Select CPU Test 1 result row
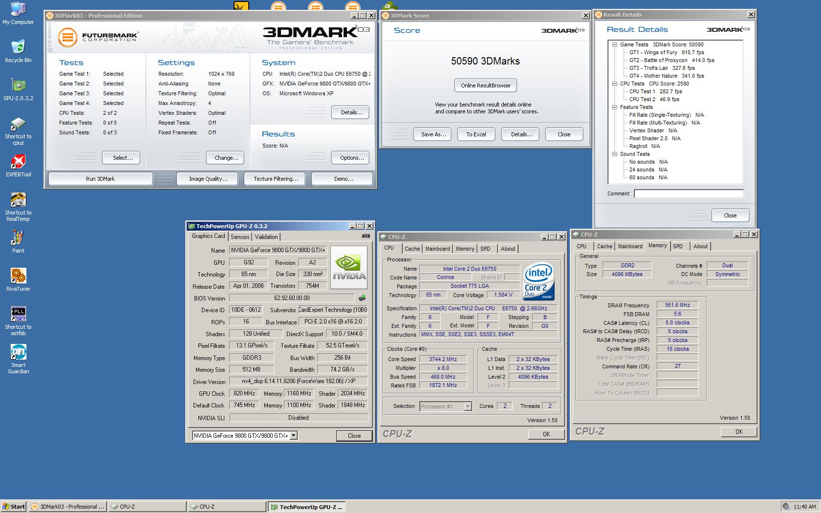821x513 pixels. click(x=655, y=91)
